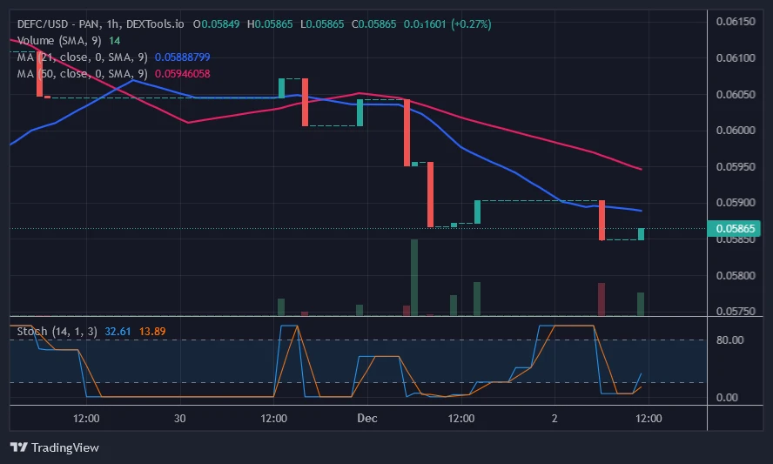Click the 0.06150 price axis label
773x464 pixels.
click(x=735, y=21)
